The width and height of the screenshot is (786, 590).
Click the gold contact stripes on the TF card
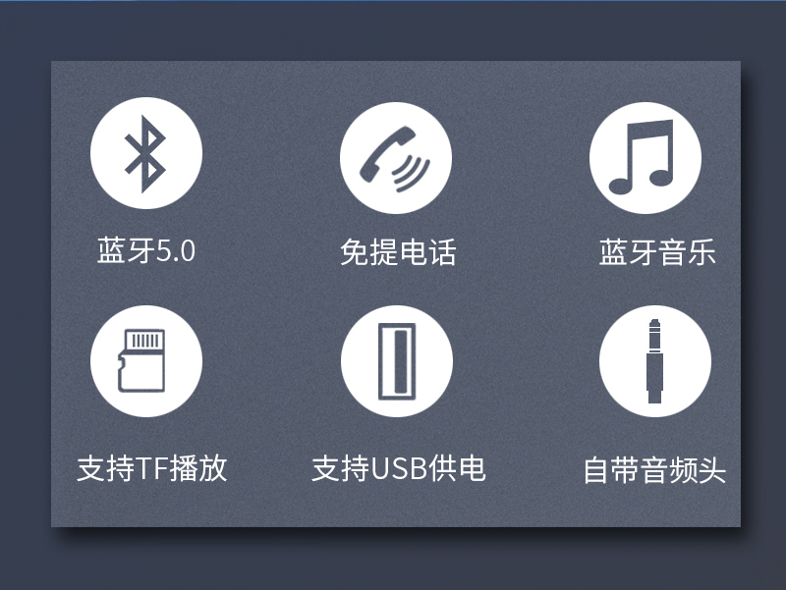tap(144, 341)
